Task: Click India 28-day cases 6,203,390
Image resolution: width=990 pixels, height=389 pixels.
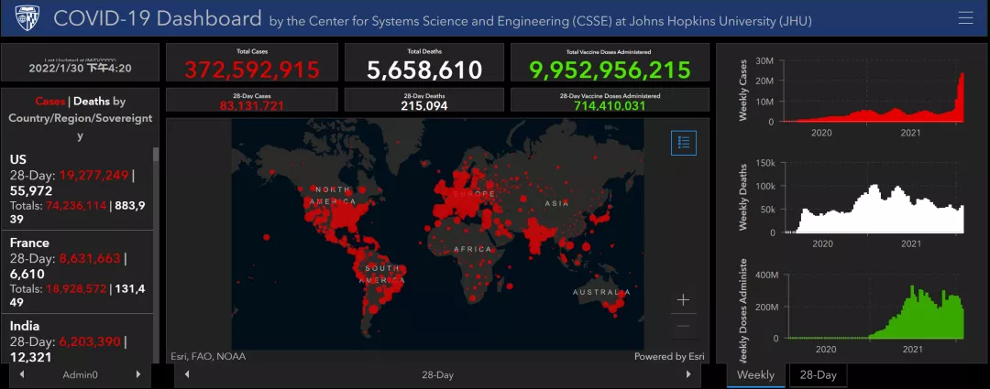Action: coord(91,341)
